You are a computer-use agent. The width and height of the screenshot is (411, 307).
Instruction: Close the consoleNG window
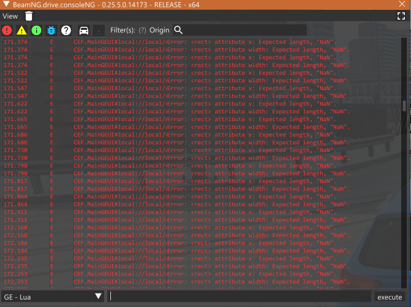click(x=402, y=4)
